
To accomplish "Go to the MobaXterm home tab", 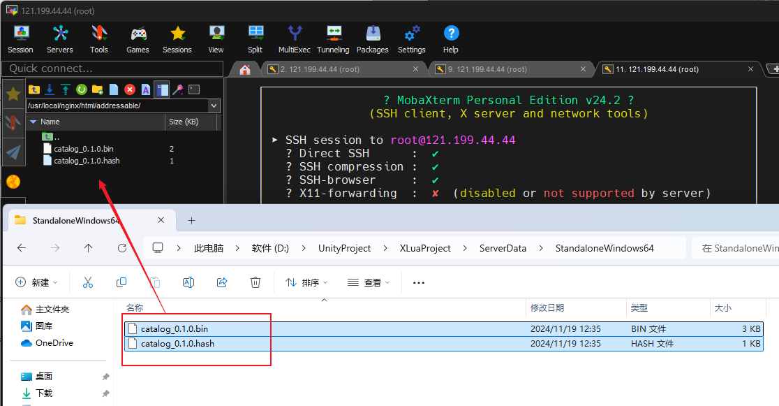I will (245, 70).
